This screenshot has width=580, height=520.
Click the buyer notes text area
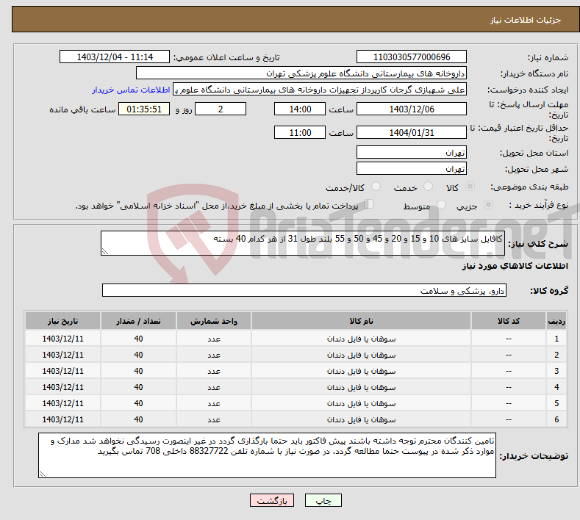pyautogui.click(x=267, y=455)
